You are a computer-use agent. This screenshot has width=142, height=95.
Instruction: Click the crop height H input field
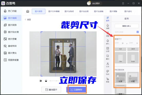point(132,43)
